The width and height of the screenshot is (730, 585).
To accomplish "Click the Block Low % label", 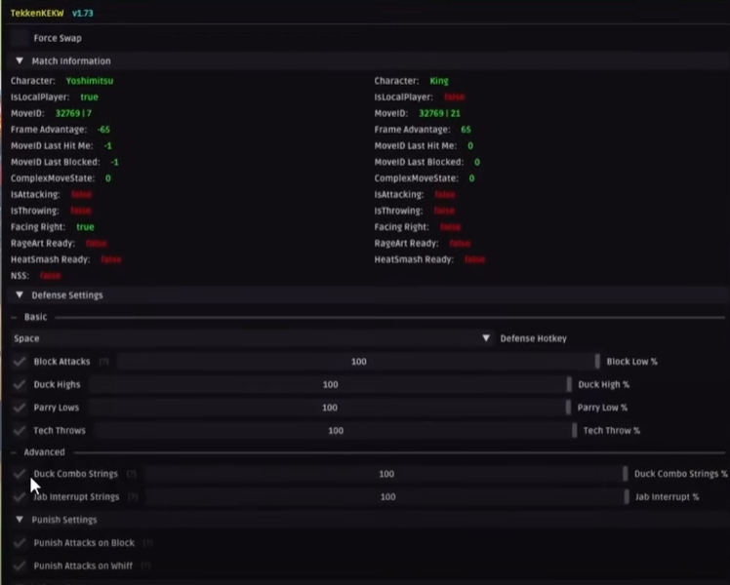I will click(631, 362).
